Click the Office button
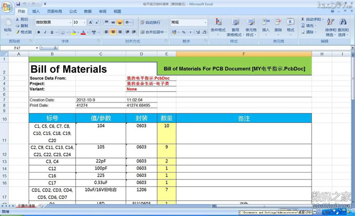Viewport: 355px width, 216px height. 7,6
